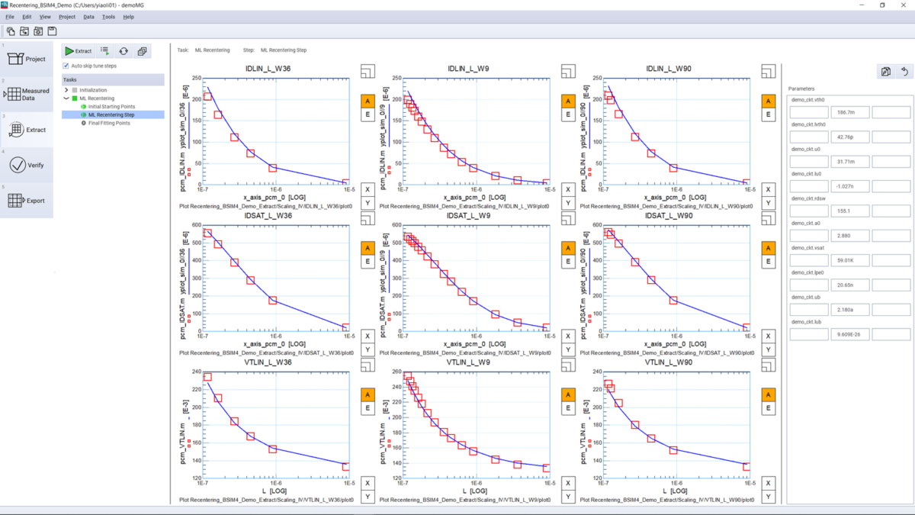Toggle the E button beside the IDSAT_L_W90 plot
The height and width of the screenshot is (515, 915).
[x=767, y=260]
